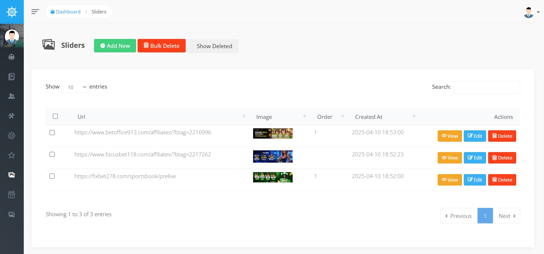Open the documents icon in the sidebar
544x254 pixels.
(x=11, y=76)
